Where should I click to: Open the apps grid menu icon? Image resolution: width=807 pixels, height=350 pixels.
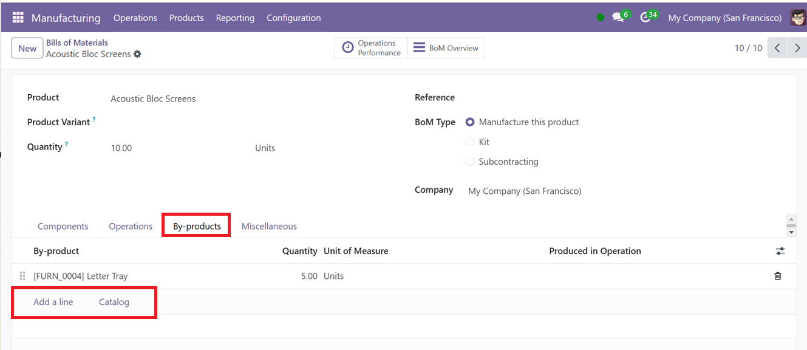tap(18, 18)
